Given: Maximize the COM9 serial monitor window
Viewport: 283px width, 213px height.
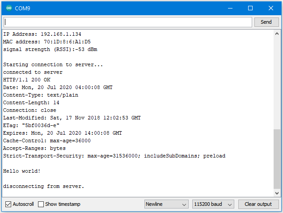Looking at the screenshot, I should (250, 8).
